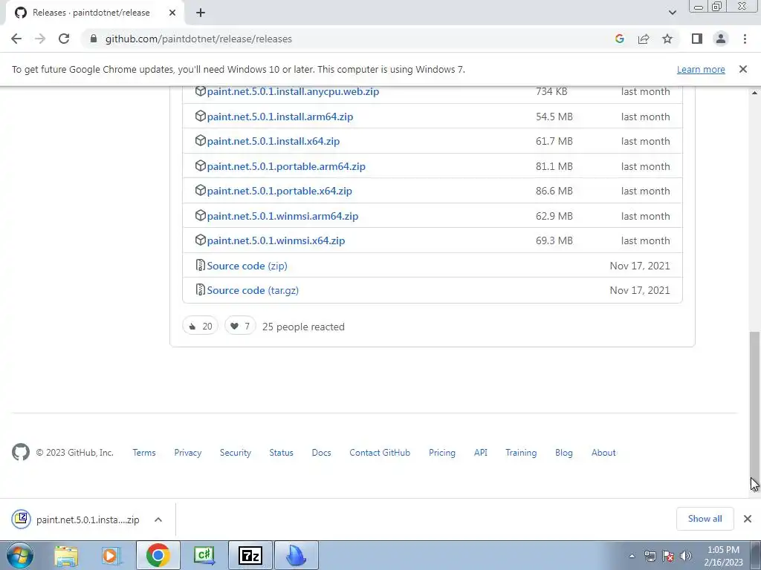Go back using the browser back arrow

(x=16, y=39)
